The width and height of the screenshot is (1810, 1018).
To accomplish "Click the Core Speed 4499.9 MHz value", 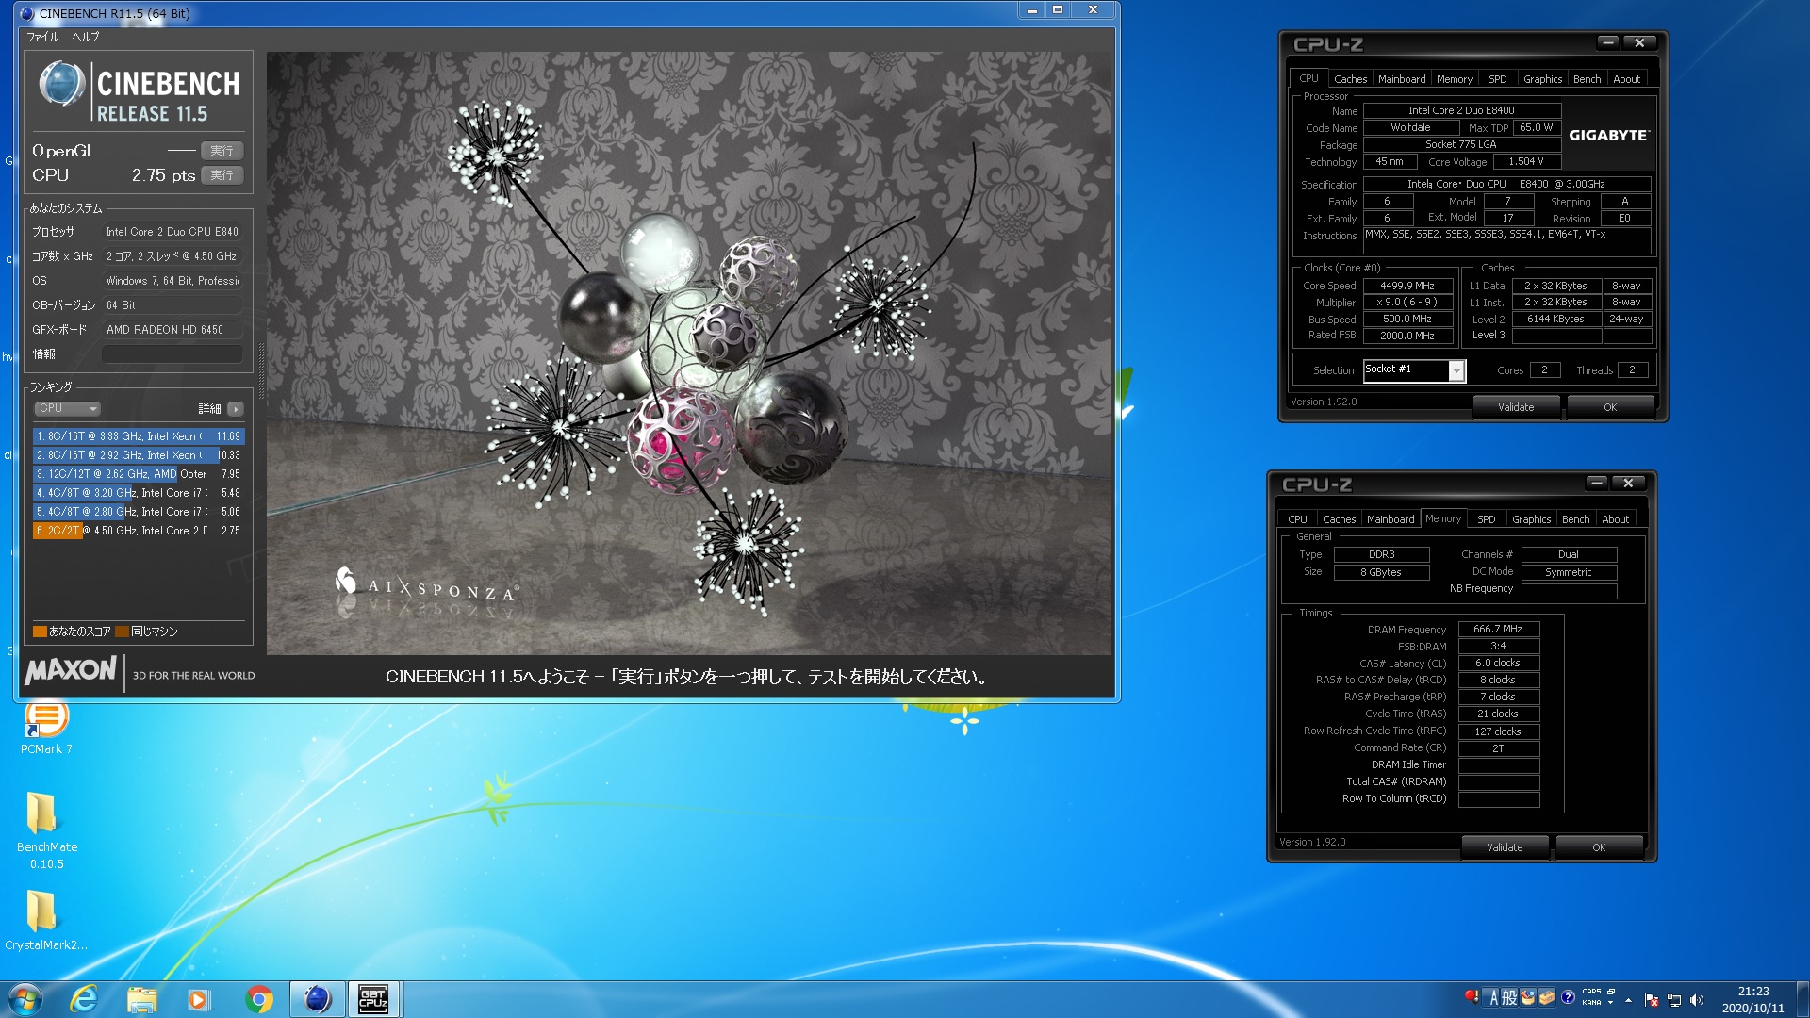I will point(1407,286).
